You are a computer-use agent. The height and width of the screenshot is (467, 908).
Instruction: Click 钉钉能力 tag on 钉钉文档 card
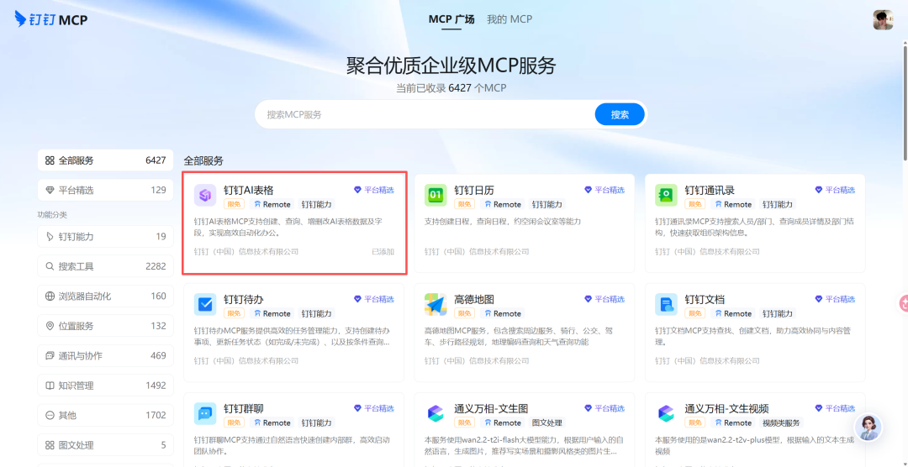[777, 313]
